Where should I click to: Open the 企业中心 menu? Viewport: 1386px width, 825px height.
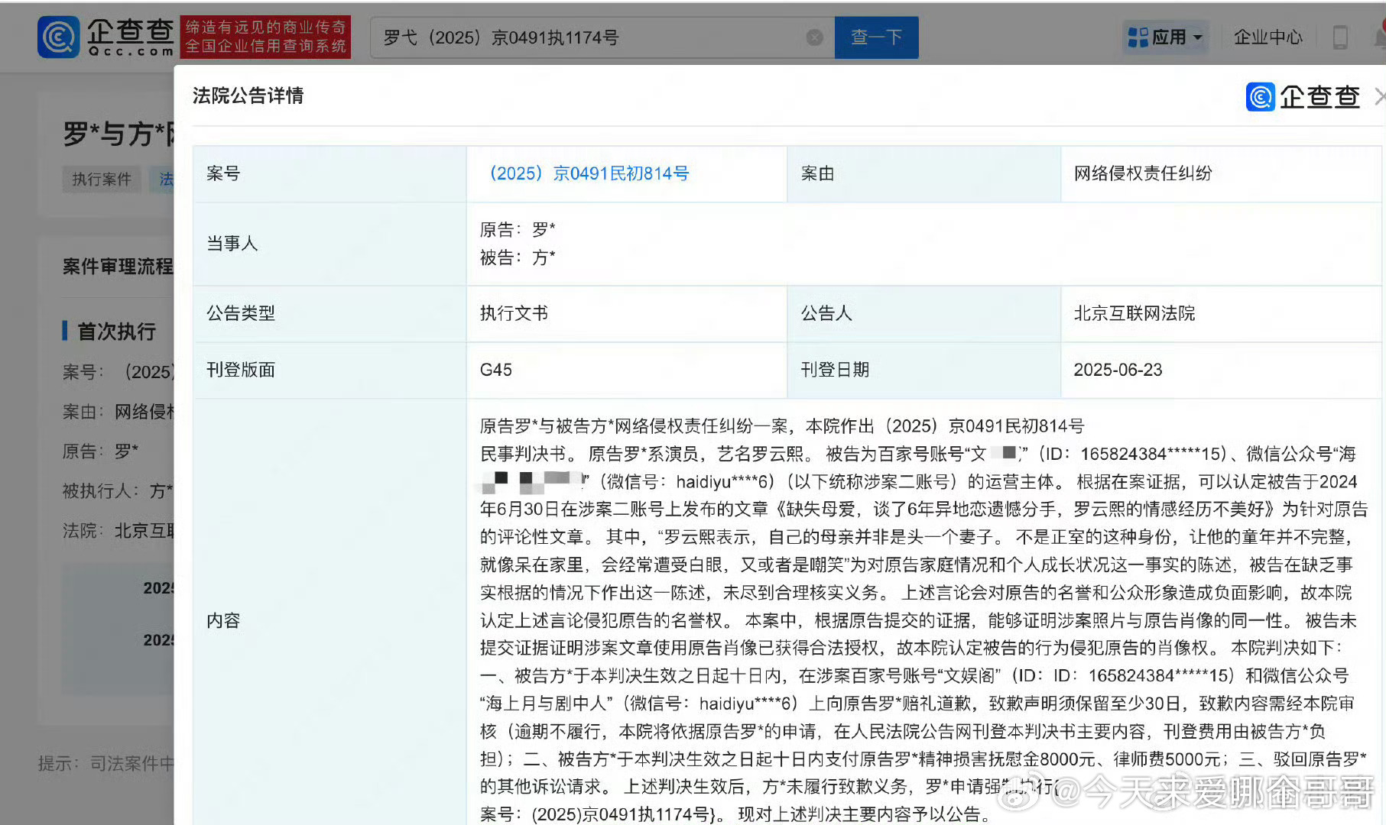coord(1268,37)
